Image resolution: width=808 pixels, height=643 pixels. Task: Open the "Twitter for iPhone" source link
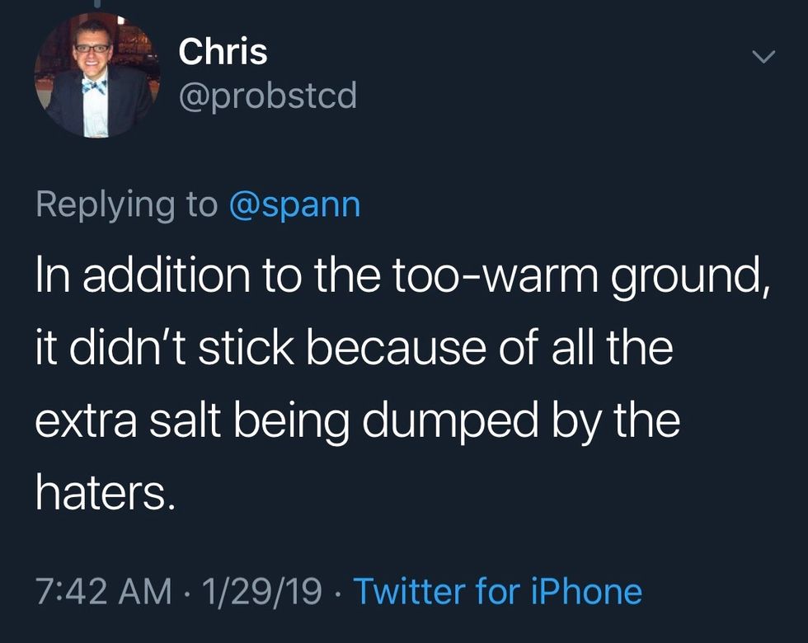coord(497,591)
